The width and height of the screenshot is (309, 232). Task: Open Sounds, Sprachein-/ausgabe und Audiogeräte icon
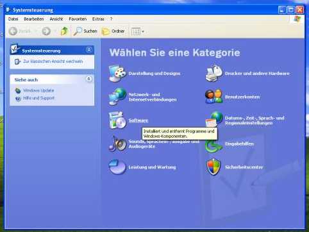coord(117,144)
